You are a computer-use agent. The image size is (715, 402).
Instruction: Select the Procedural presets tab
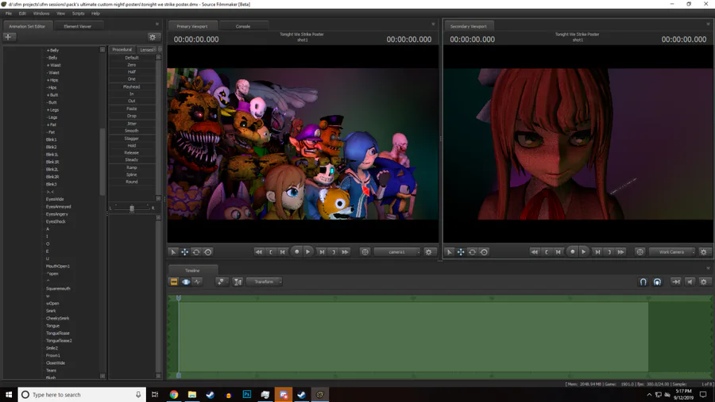(x=122, y=49)
